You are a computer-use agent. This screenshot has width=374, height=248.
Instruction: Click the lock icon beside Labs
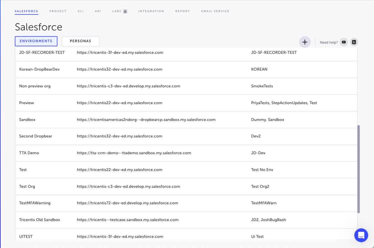tap(125, 11)
